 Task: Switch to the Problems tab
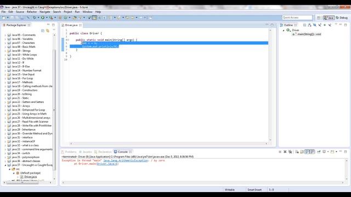click(x=69, y=152)
